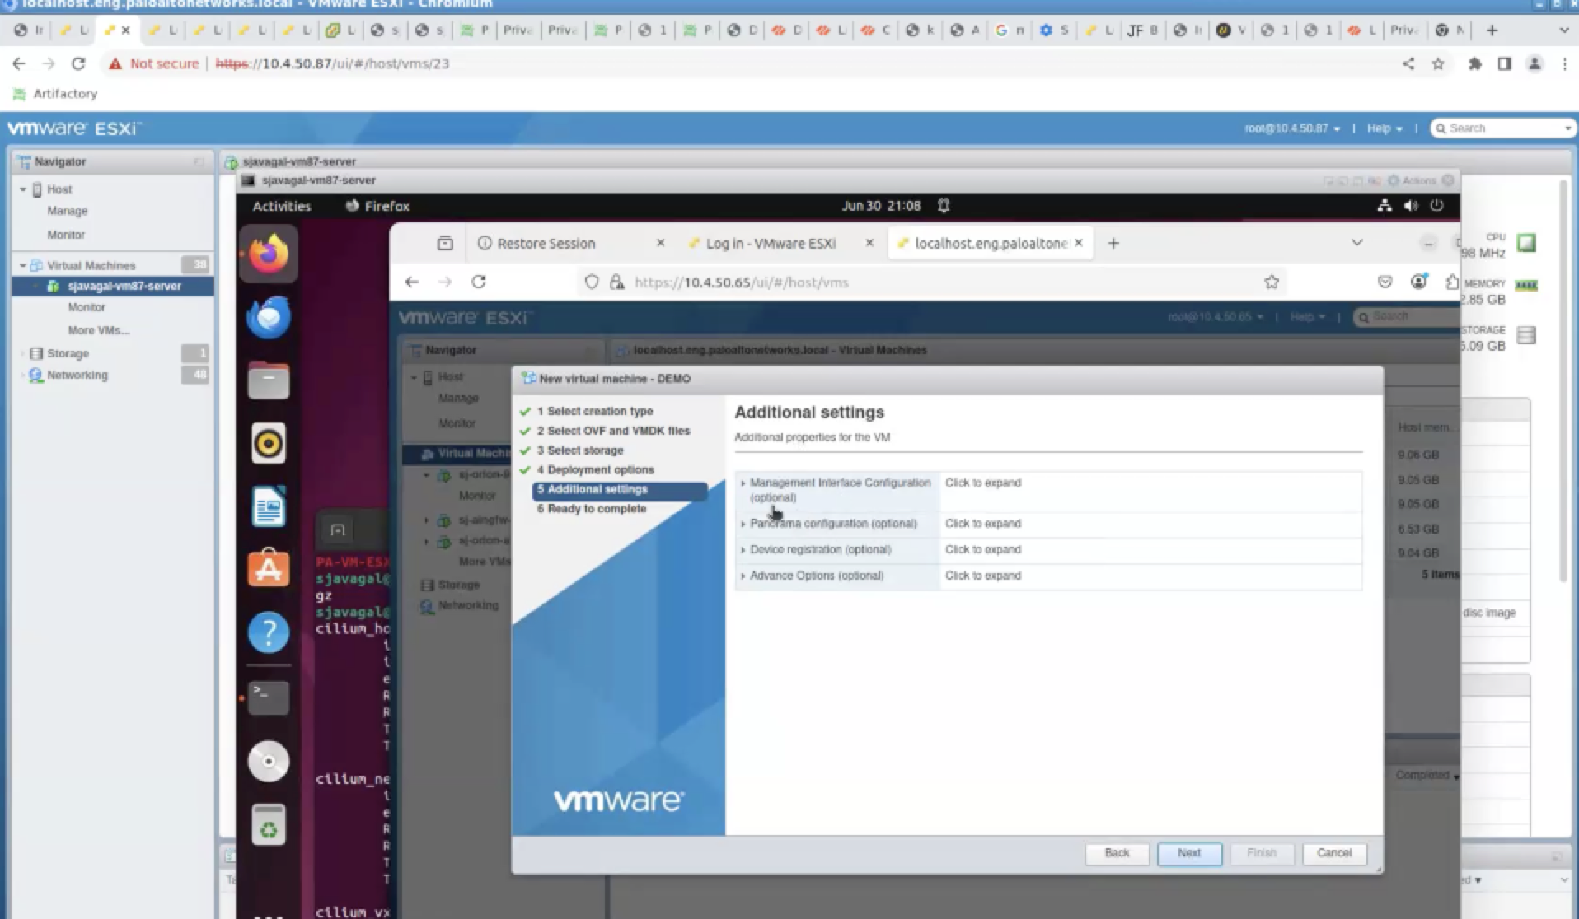The image size is (1579, 919).
Task: Open the Trash in the dock
Action: point(269,824)
